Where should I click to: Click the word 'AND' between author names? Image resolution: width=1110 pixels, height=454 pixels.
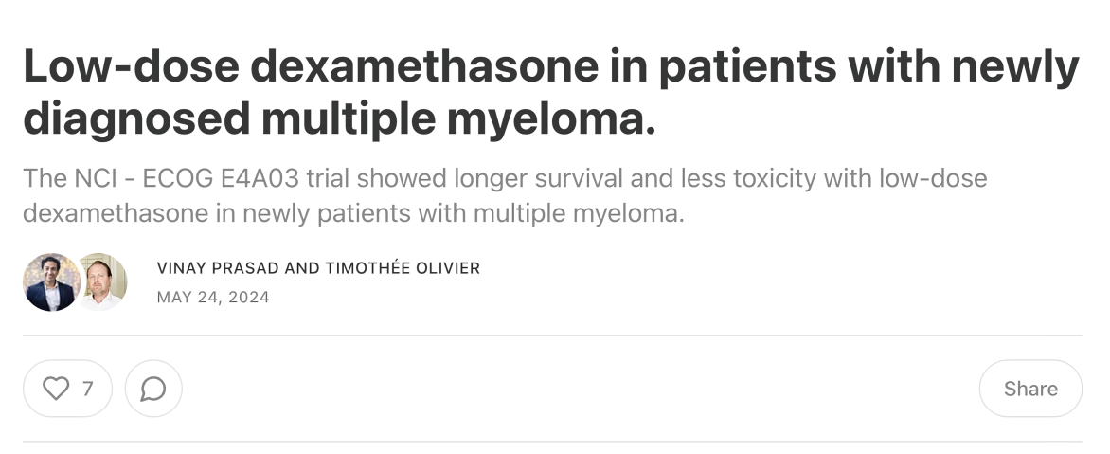pos(302,268)
